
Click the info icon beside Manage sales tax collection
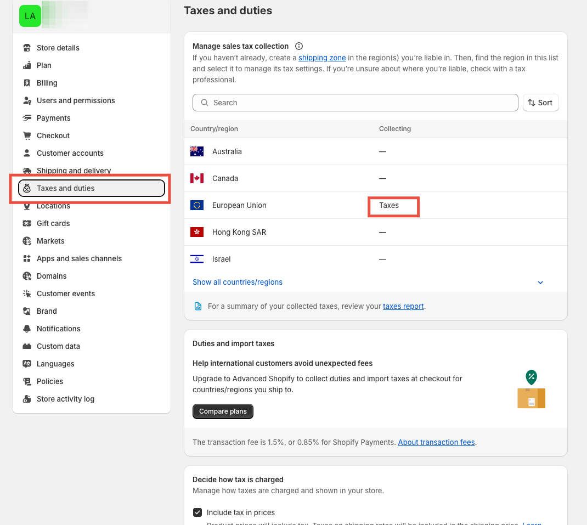pos(299,46)
